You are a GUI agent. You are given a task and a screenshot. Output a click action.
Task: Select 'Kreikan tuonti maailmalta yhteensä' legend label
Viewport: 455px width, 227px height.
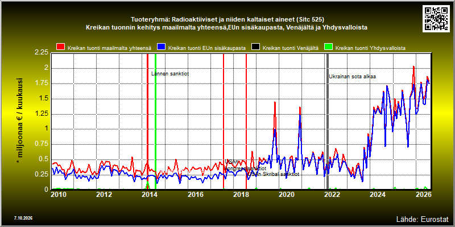[x=109, y=48]
